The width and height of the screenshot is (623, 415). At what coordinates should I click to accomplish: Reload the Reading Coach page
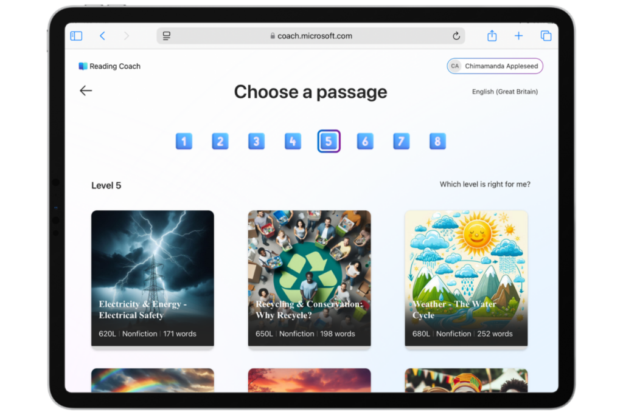pos(456,35)
